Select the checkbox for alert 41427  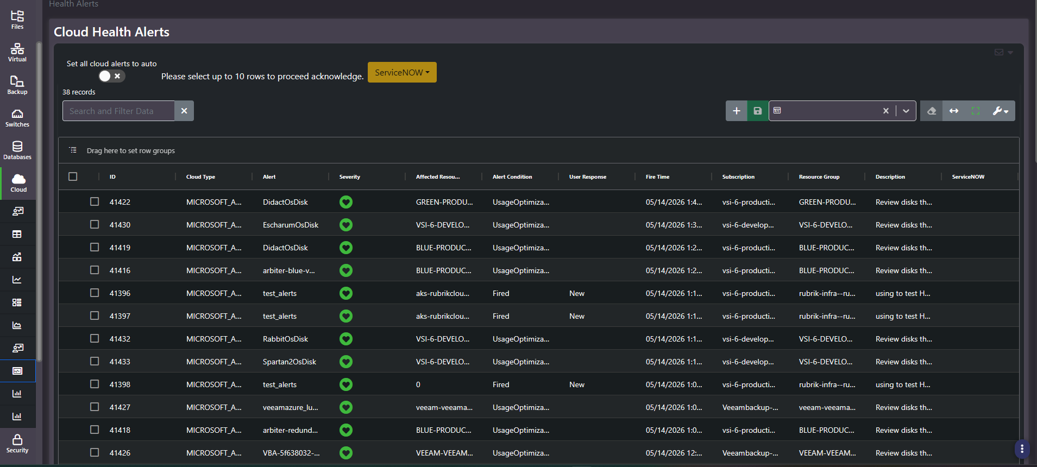[x=95, y=407]
